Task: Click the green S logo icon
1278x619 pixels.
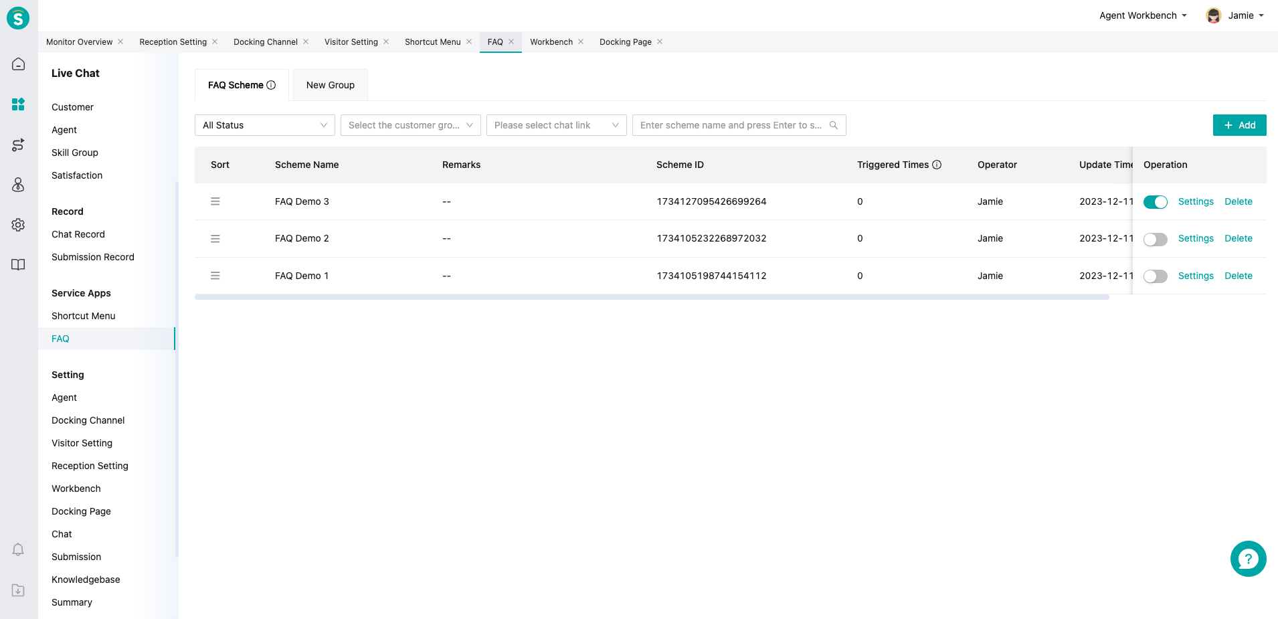Action: [18, 18]
